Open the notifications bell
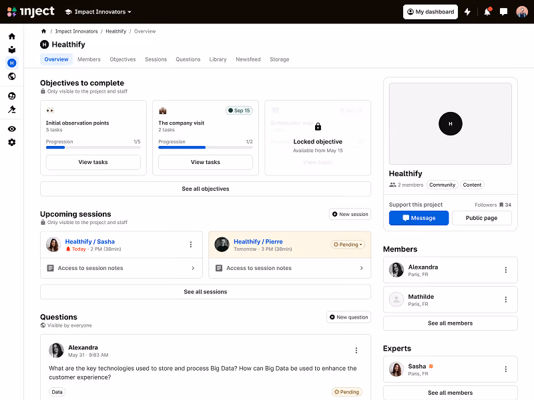534x400 pixels. click(487, 12)
